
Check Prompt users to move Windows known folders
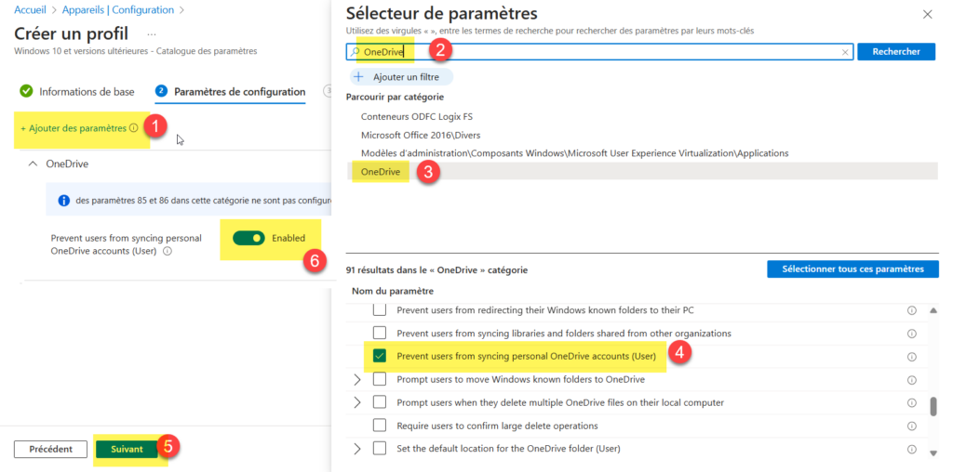click(380, 380)
